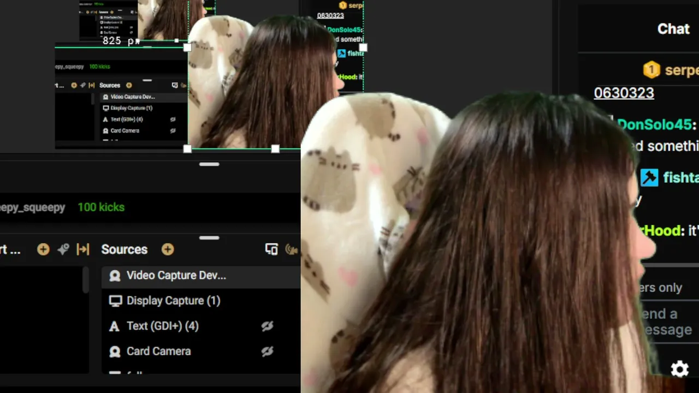The height and width of the screenshot is (393, 699).
Task: Click the drag handle bar above the large Sources heading
Action: 209,238
